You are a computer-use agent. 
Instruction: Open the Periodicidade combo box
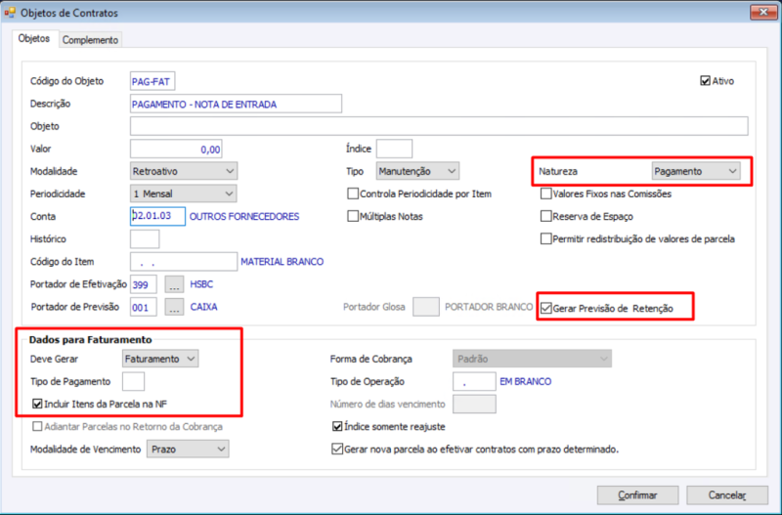184,193
